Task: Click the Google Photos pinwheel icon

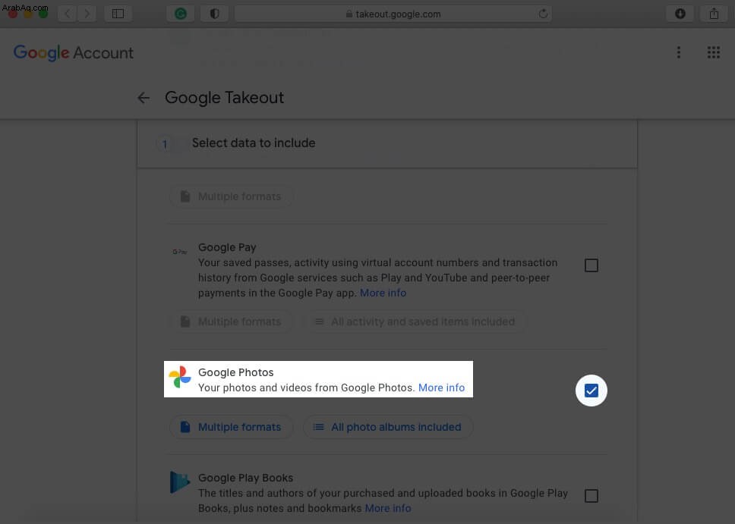Action: tap(180, 377)
